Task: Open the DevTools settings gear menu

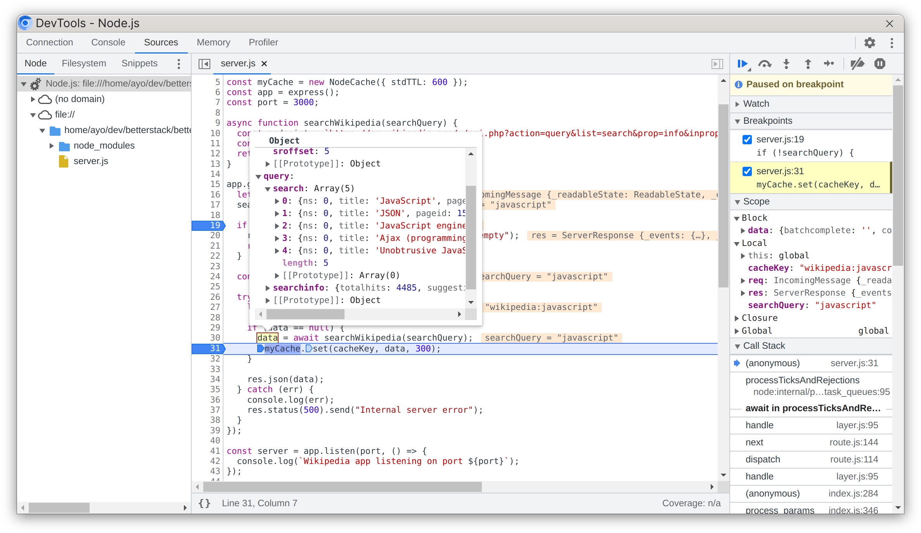Action: click(x=870, y=42)
